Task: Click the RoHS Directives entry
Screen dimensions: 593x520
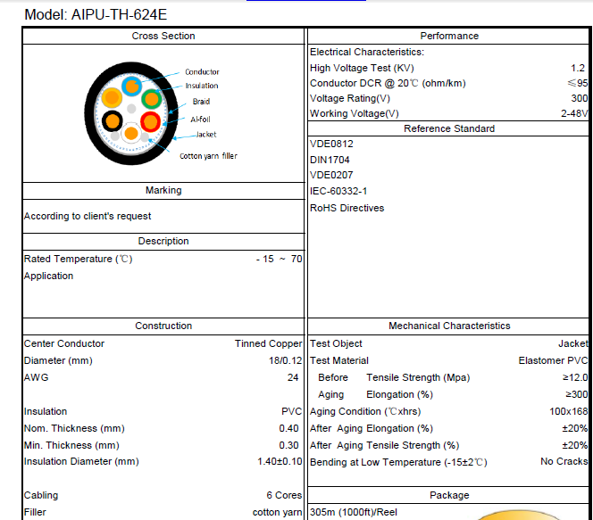Action: click(347, 208)
